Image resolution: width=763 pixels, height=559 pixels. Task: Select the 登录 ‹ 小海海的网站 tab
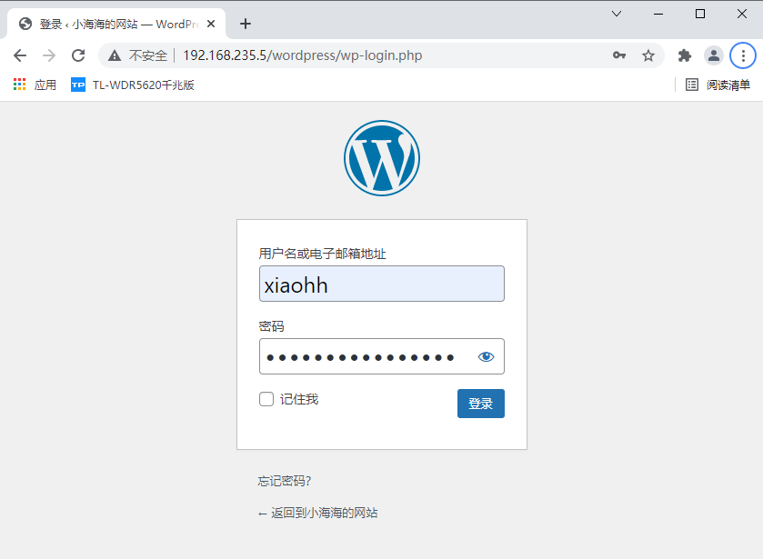[116, 24]
